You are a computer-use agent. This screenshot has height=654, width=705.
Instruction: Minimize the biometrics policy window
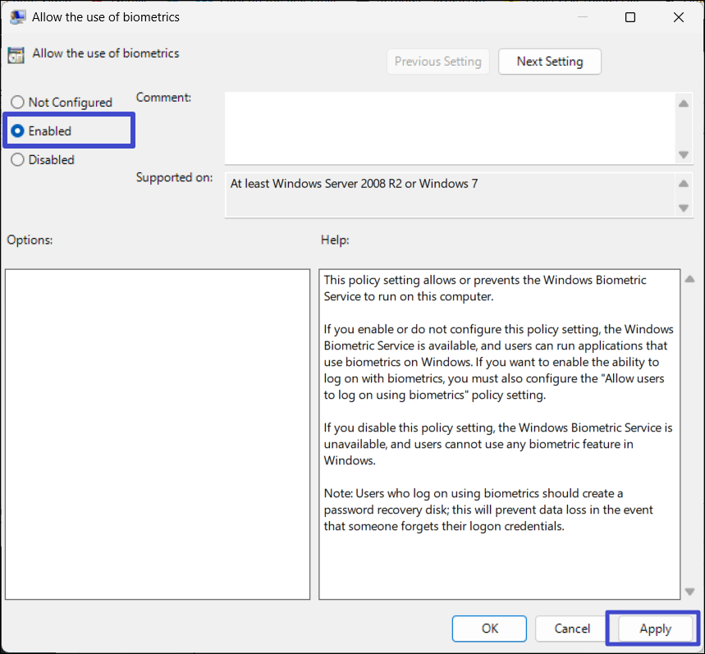[583, 16]
